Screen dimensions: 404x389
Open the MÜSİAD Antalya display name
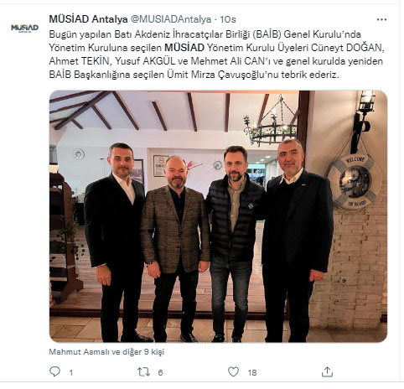click(x=88, y=19)
